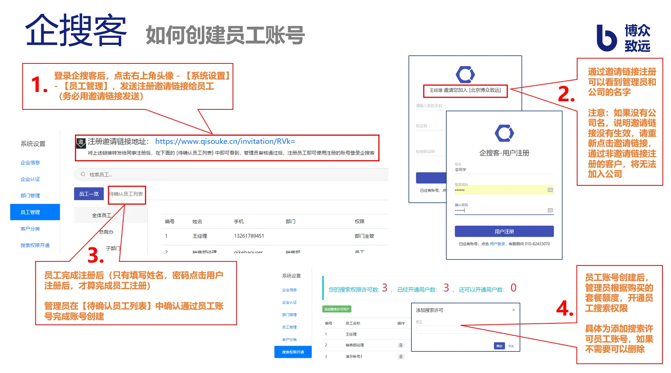Screen dimensions: 671x373
Task: Open 客户分类 in the employee management sidebar
Action: (30, 229)
